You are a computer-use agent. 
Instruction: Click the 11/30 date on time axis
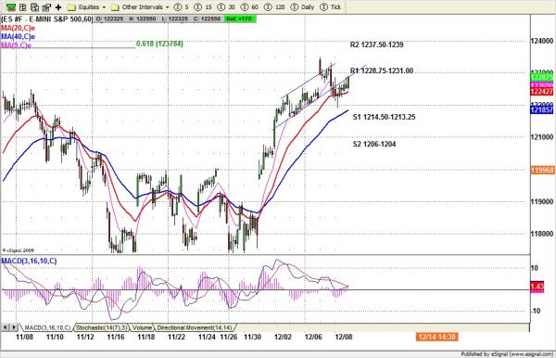pos(252,337)
